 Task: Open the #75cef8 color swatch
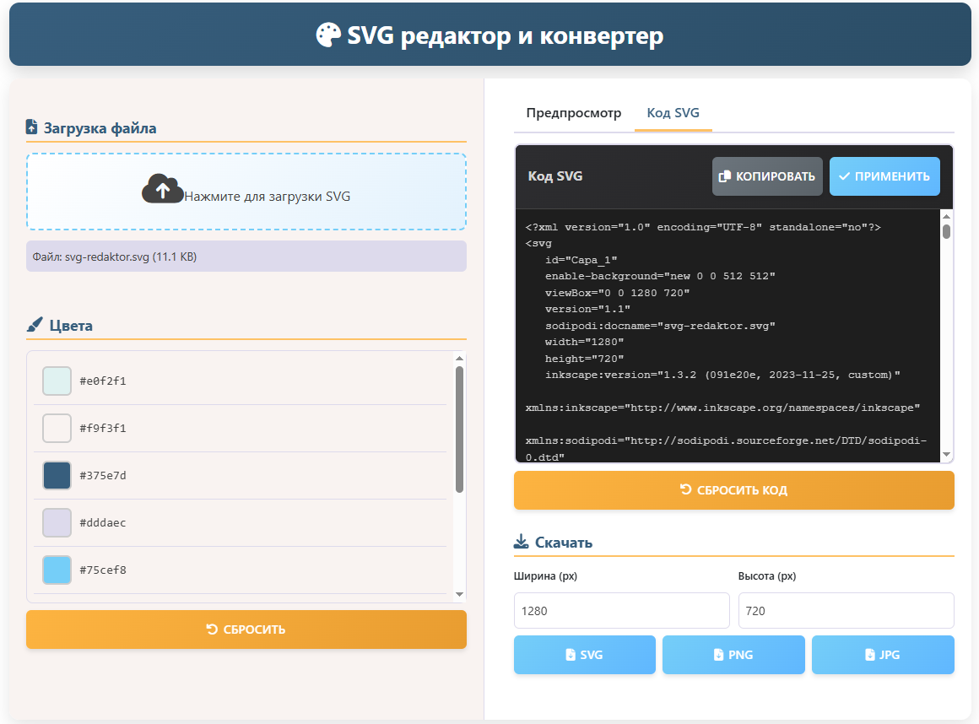click(57, 570)
